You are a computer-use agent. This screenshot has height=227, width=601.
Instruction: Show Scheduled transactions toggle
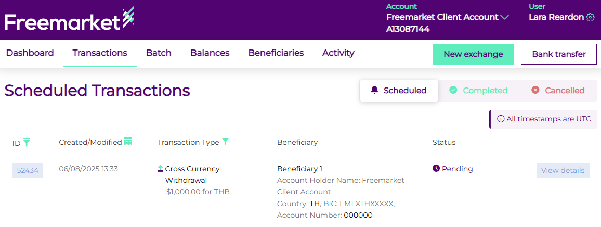coord(399,91)
